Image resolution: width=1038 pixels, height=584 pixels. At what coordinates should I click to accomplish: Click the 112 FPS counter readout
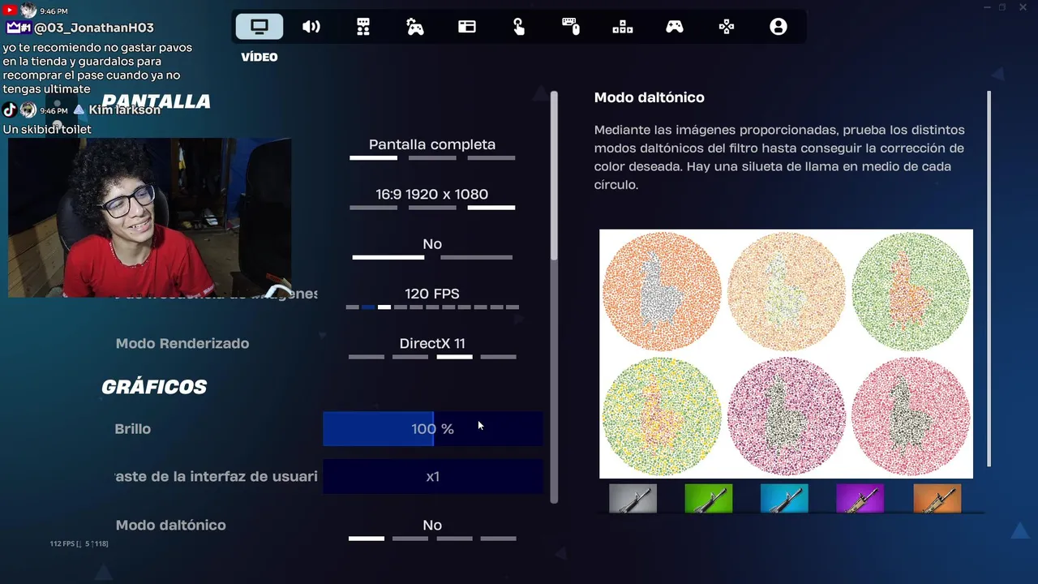[x=79, y=543]
